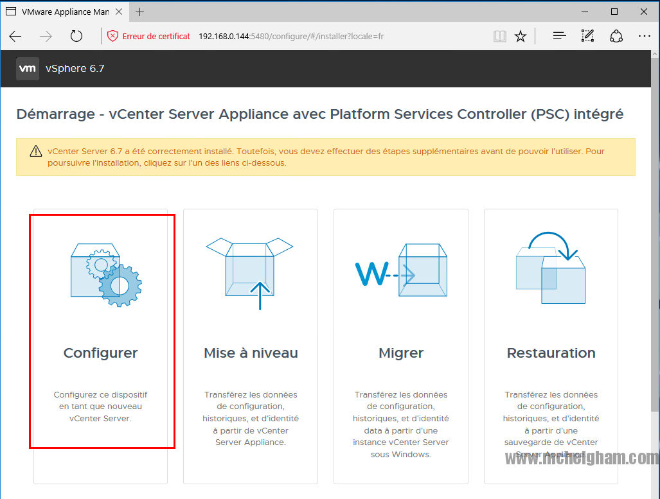
Task: Maximize the browser window
Action: coord(614,12)
